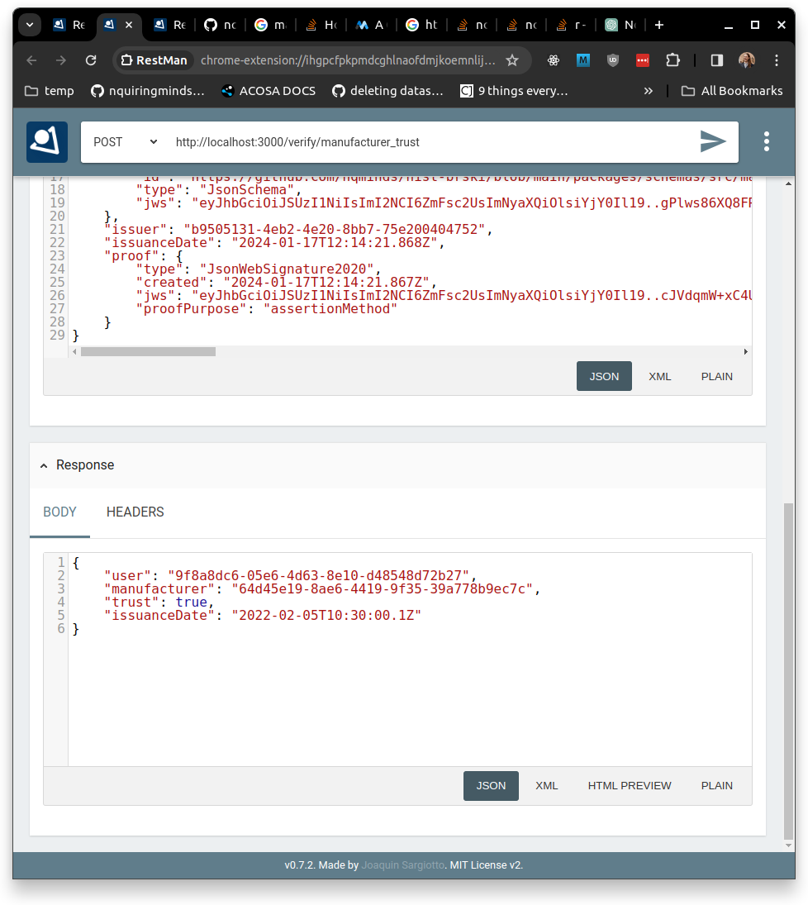Open HTML PREVIEW of the response
808x905 pixels.
[629, 785]
